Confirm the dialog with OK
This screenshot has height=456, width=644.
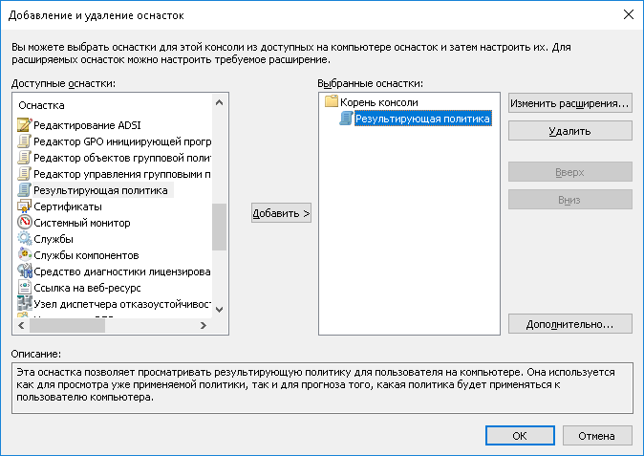tap(519, 436)
